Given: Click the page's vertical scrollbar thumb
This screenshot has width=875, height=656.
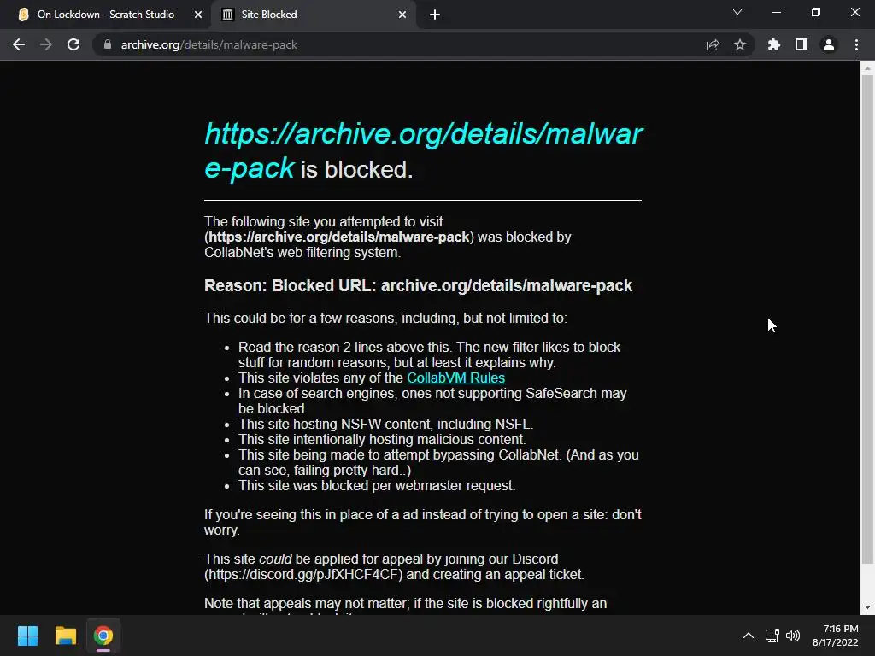Looking at the screenshot, I should click(867, 318).
